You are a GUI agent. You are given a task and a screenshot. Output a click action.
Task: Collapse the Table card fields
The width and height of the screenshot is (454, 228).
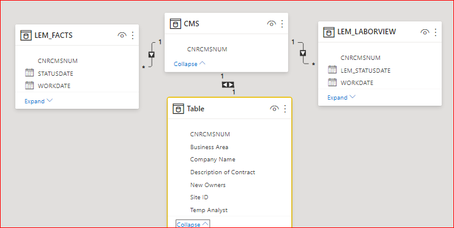193,224
